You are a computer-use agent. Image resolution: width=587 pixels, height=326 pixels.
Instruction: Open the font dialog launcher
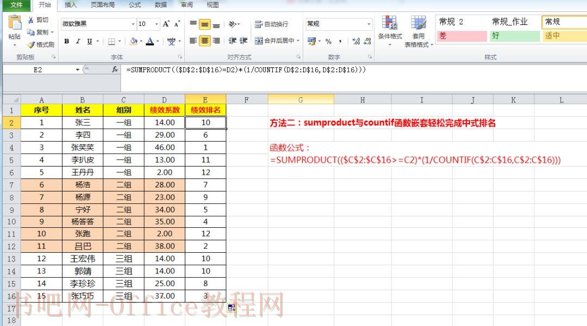[180, 57]
